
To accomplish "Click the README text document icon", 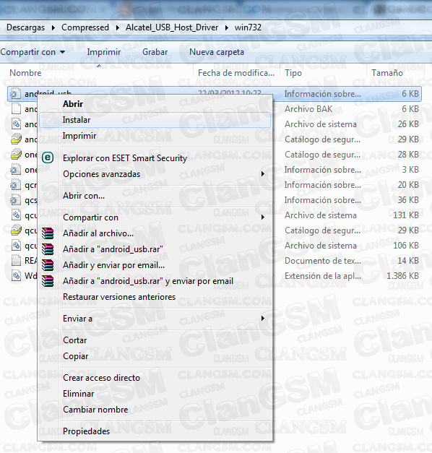I will (16, 261).
